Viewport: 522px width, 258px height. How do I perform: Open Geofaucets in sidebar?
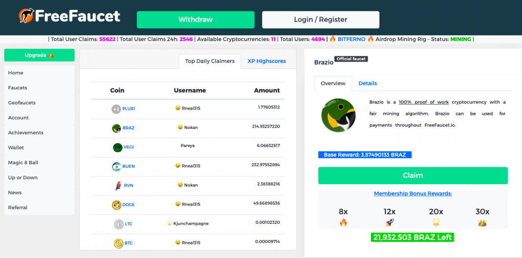(39, 103)
